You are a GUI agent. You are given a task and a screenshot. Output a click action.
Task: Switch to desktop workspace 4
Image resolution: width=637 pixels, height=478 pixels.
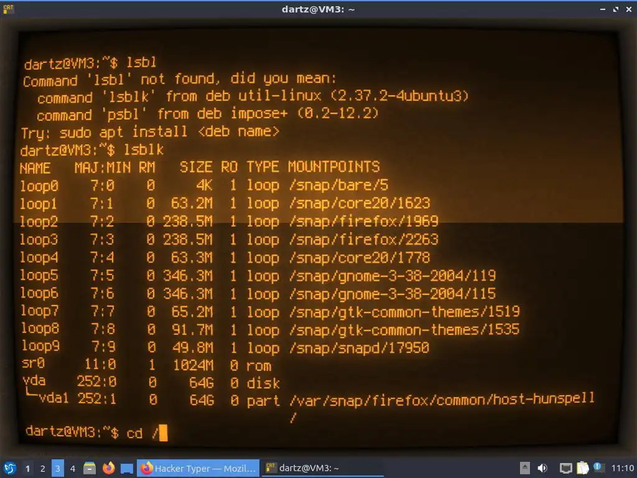pos(73,468)
